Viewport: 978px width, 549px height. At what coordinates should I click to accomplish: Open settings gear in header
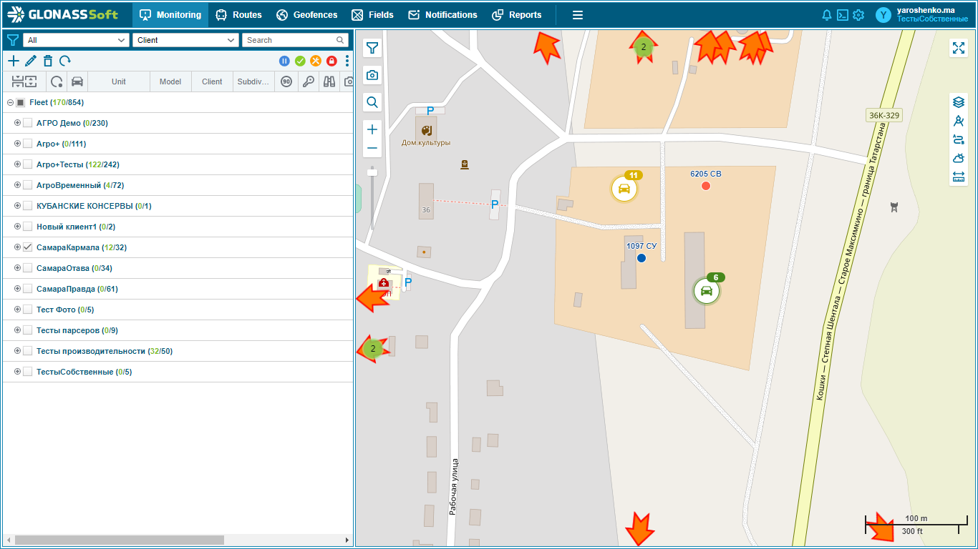pyautogui.click(x=858, y=15)
